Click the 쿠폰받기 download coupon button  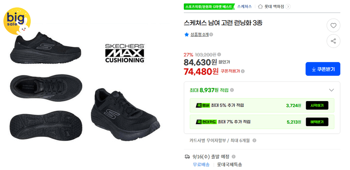(x=323, y=69)
